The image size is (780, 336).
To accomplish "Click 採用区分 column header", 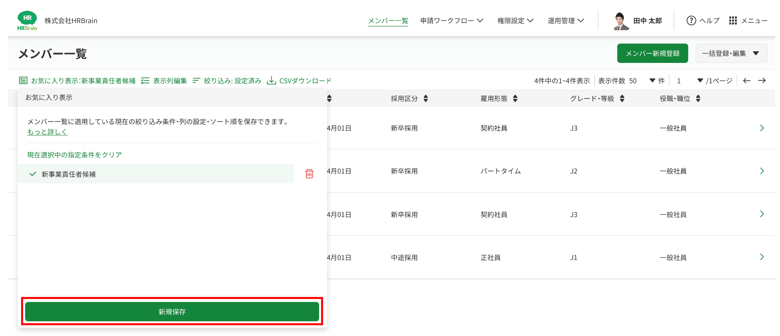I will 404,99.
